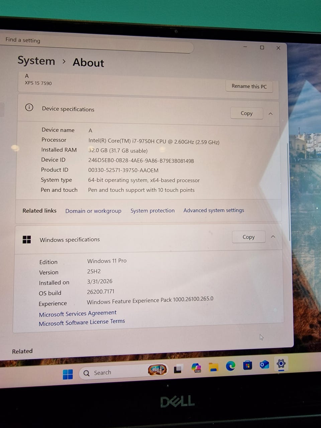Viewport: 321px width, 428px height.
Task: Open the Windows Start menu
Action: pos(68,374)
